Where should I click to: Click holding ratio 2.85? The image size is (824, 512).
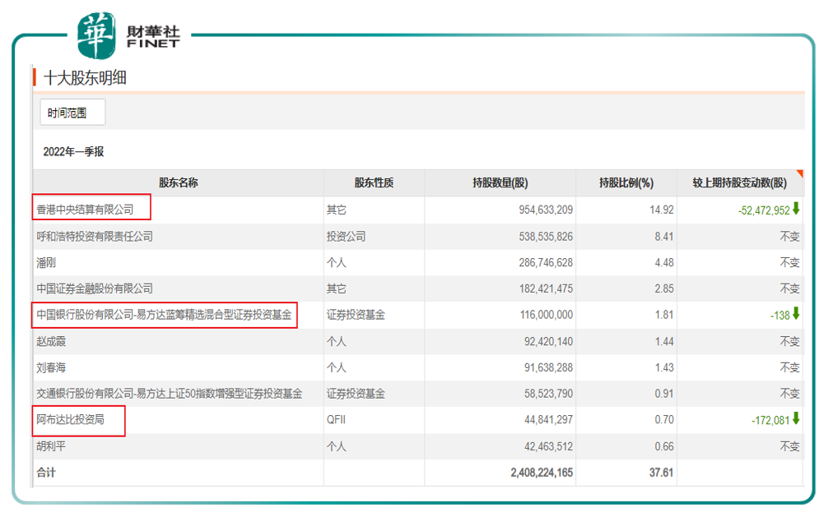664,288
